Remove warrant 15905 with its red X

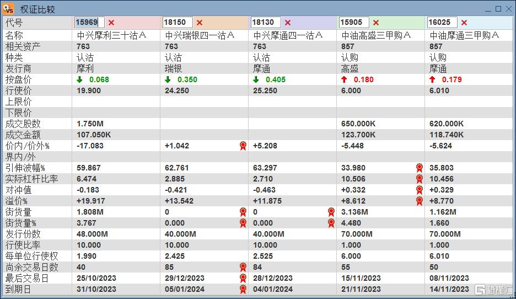click(x=376, y=23)
